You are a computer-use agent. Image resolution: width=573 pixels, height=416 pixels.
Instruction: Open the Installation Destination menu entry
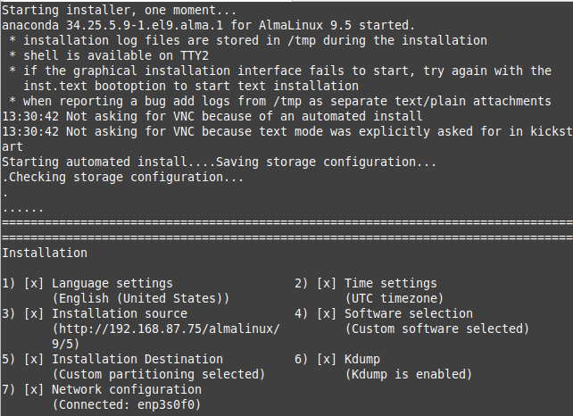point(133,359)
